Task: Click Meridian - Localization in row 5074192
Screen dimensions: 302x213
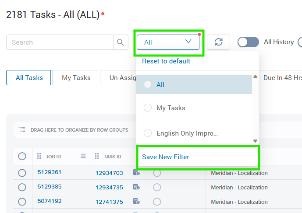Action: 239,202
